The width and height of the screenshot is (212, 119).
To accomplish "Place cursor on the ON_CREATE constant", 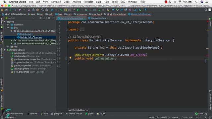I will tap(138, 55).
